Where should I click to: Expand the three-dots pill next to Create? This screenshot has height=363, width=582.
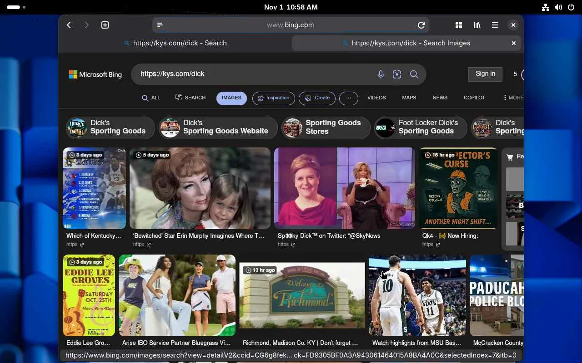click(349, 98)
